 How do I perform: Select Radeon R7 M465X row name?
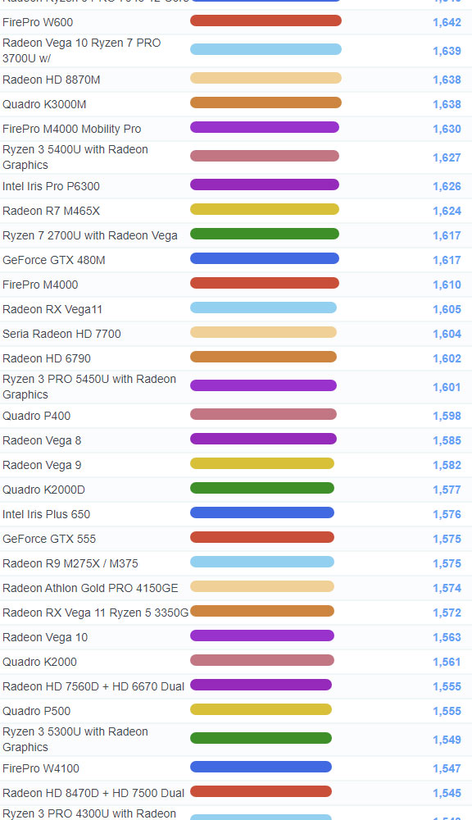click(x=52, y=212)
